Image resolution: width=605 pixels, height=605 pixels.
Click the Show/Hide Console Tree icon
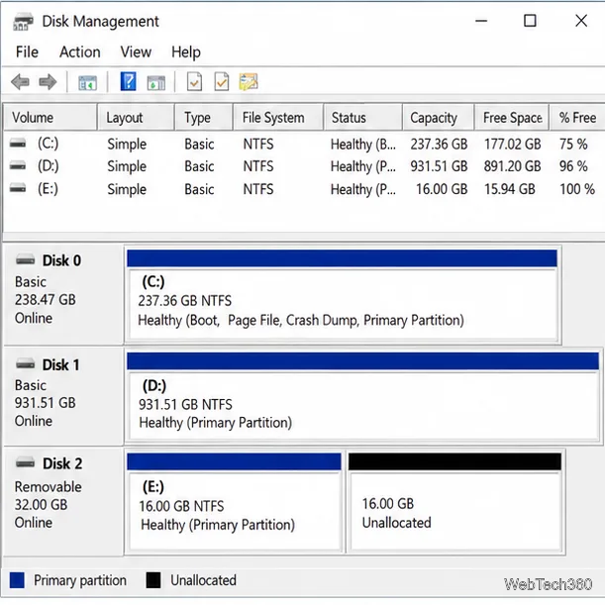(87, 82)
